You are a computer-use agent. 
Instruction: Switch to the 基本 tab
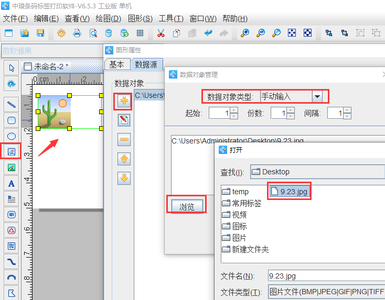click(116, 64)
